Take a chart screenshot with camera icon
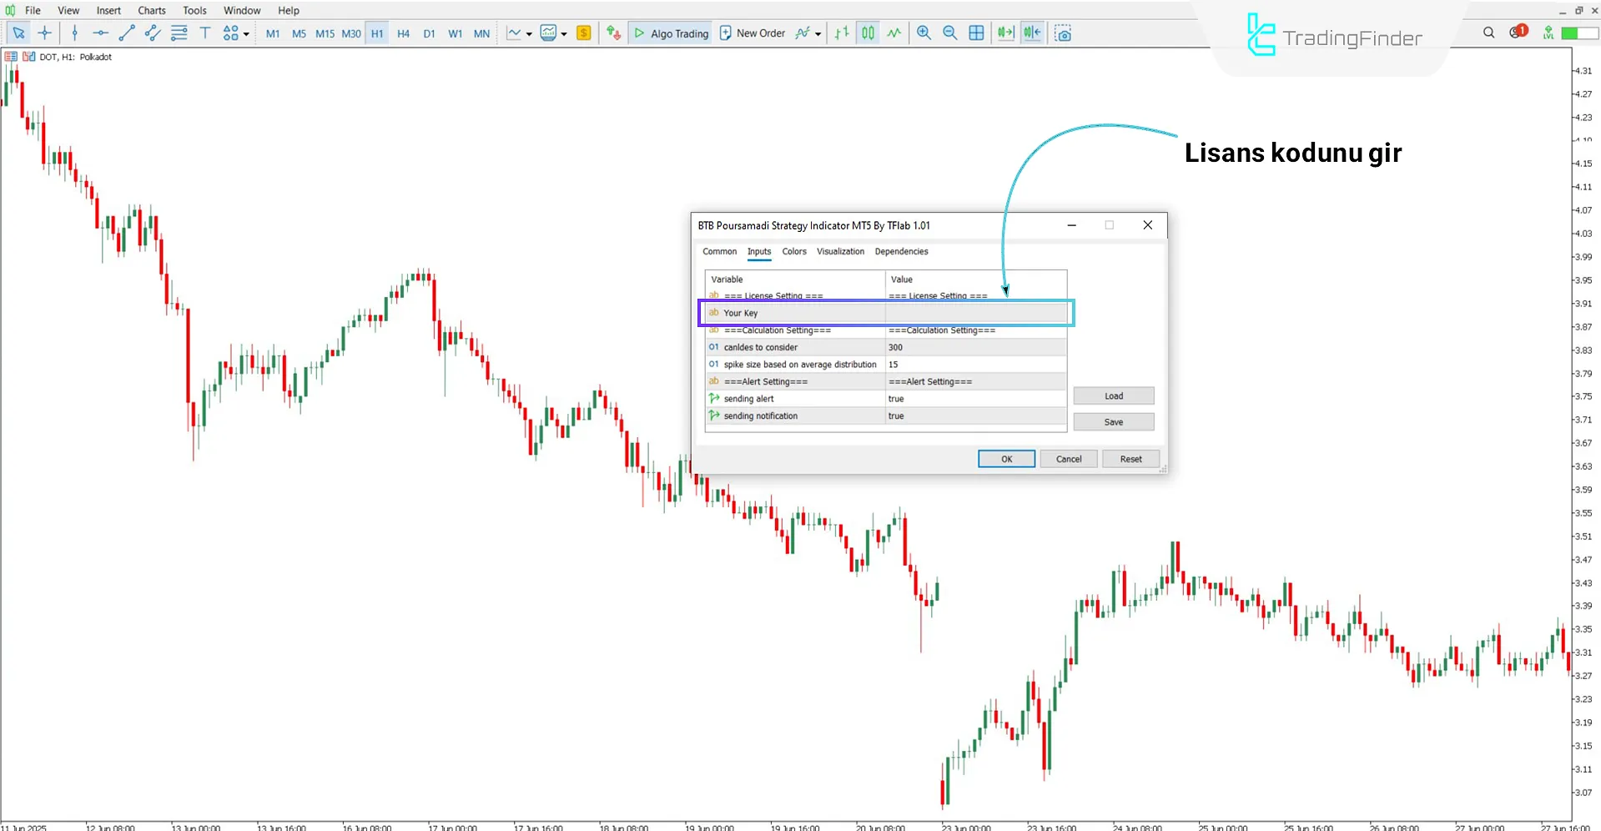Viewport: 1601px width, 831px height. coord(1062,33)
